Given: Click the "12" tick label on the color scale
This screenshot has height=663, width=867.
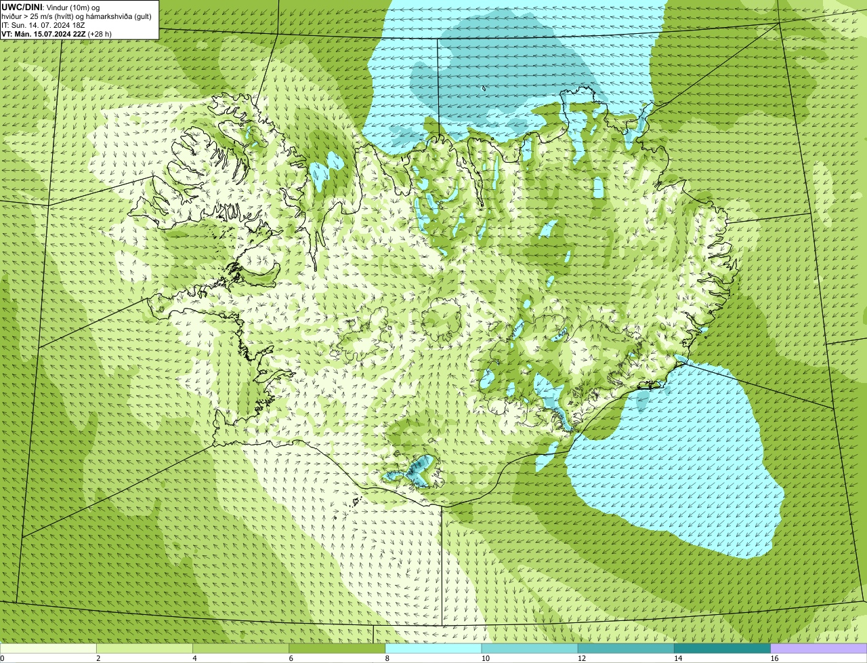Looking at the screenshot, I should click(583, 658).
